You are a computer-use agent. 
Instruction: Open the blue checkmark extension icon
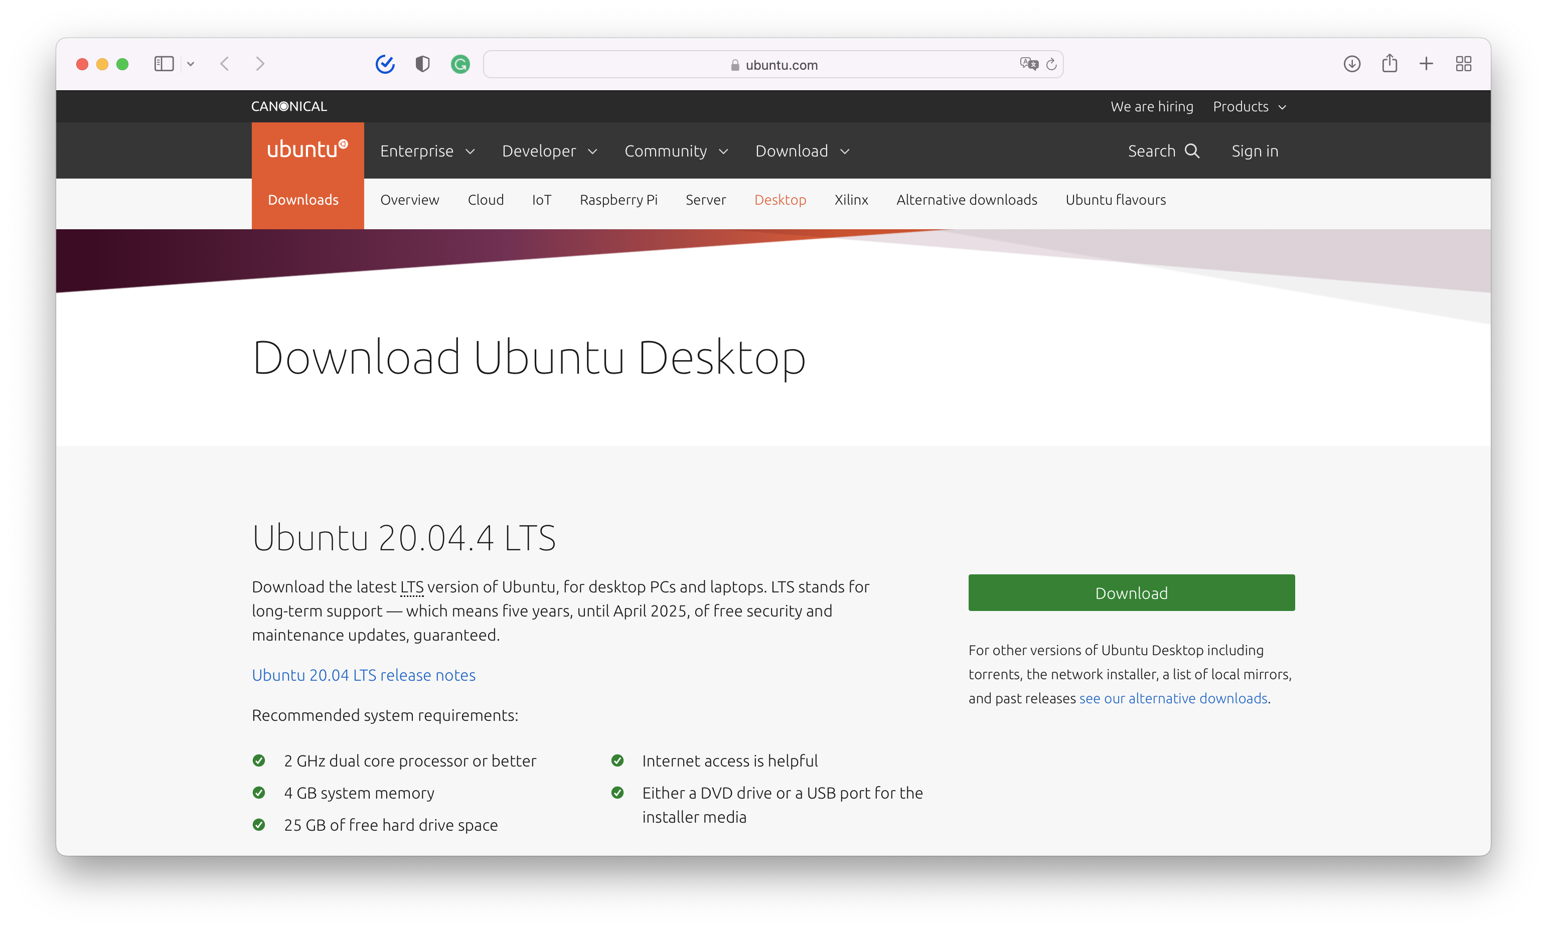(x=385, y=64)
